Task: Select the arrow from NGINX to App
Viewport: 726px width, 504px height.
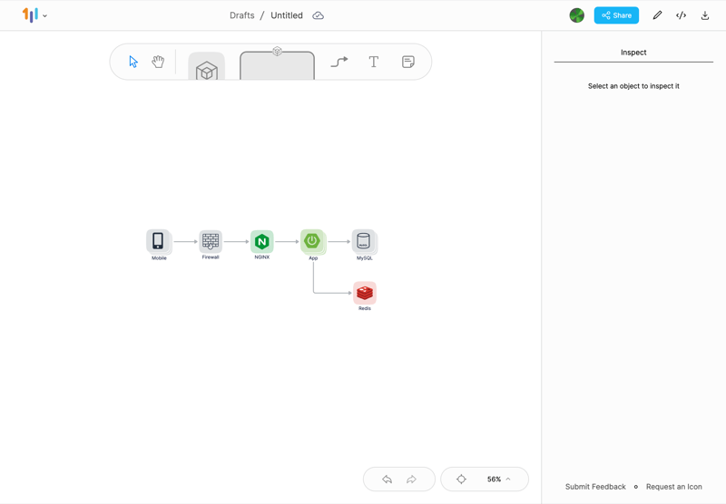Action: (287, 241)
